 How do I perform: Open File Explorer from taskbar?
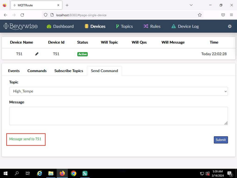coord(51,173)
